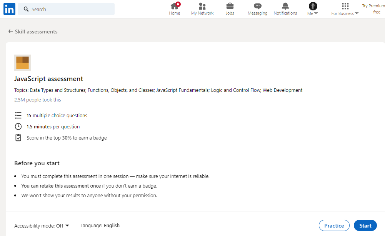Click the Practice button

tap(334, 226)
